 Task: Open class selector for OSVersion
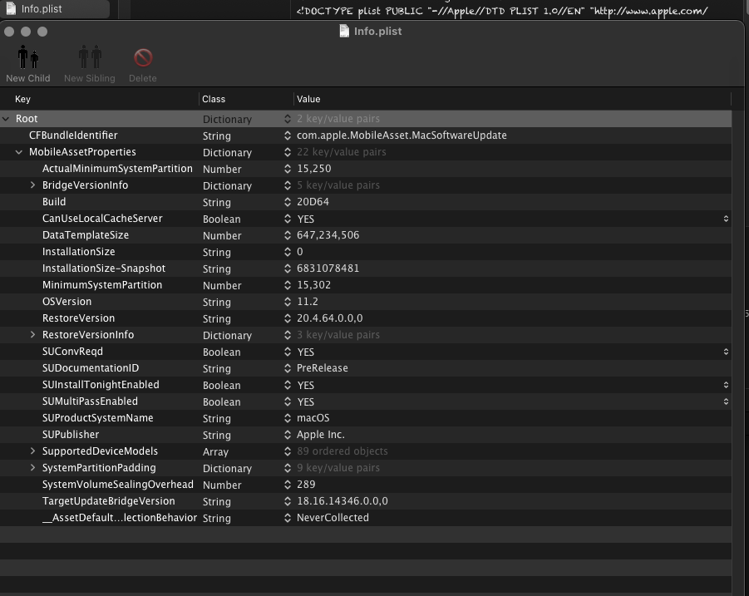pos(287,302)
